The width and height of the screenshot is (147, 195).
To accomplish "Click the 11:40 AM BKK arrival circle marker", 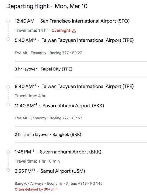I will pos(8,104).
